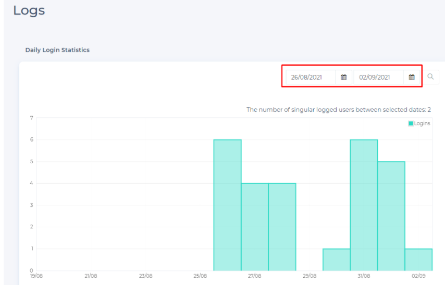
Task: Click the magnifier search icon button
Action: [x=430, y=77]
